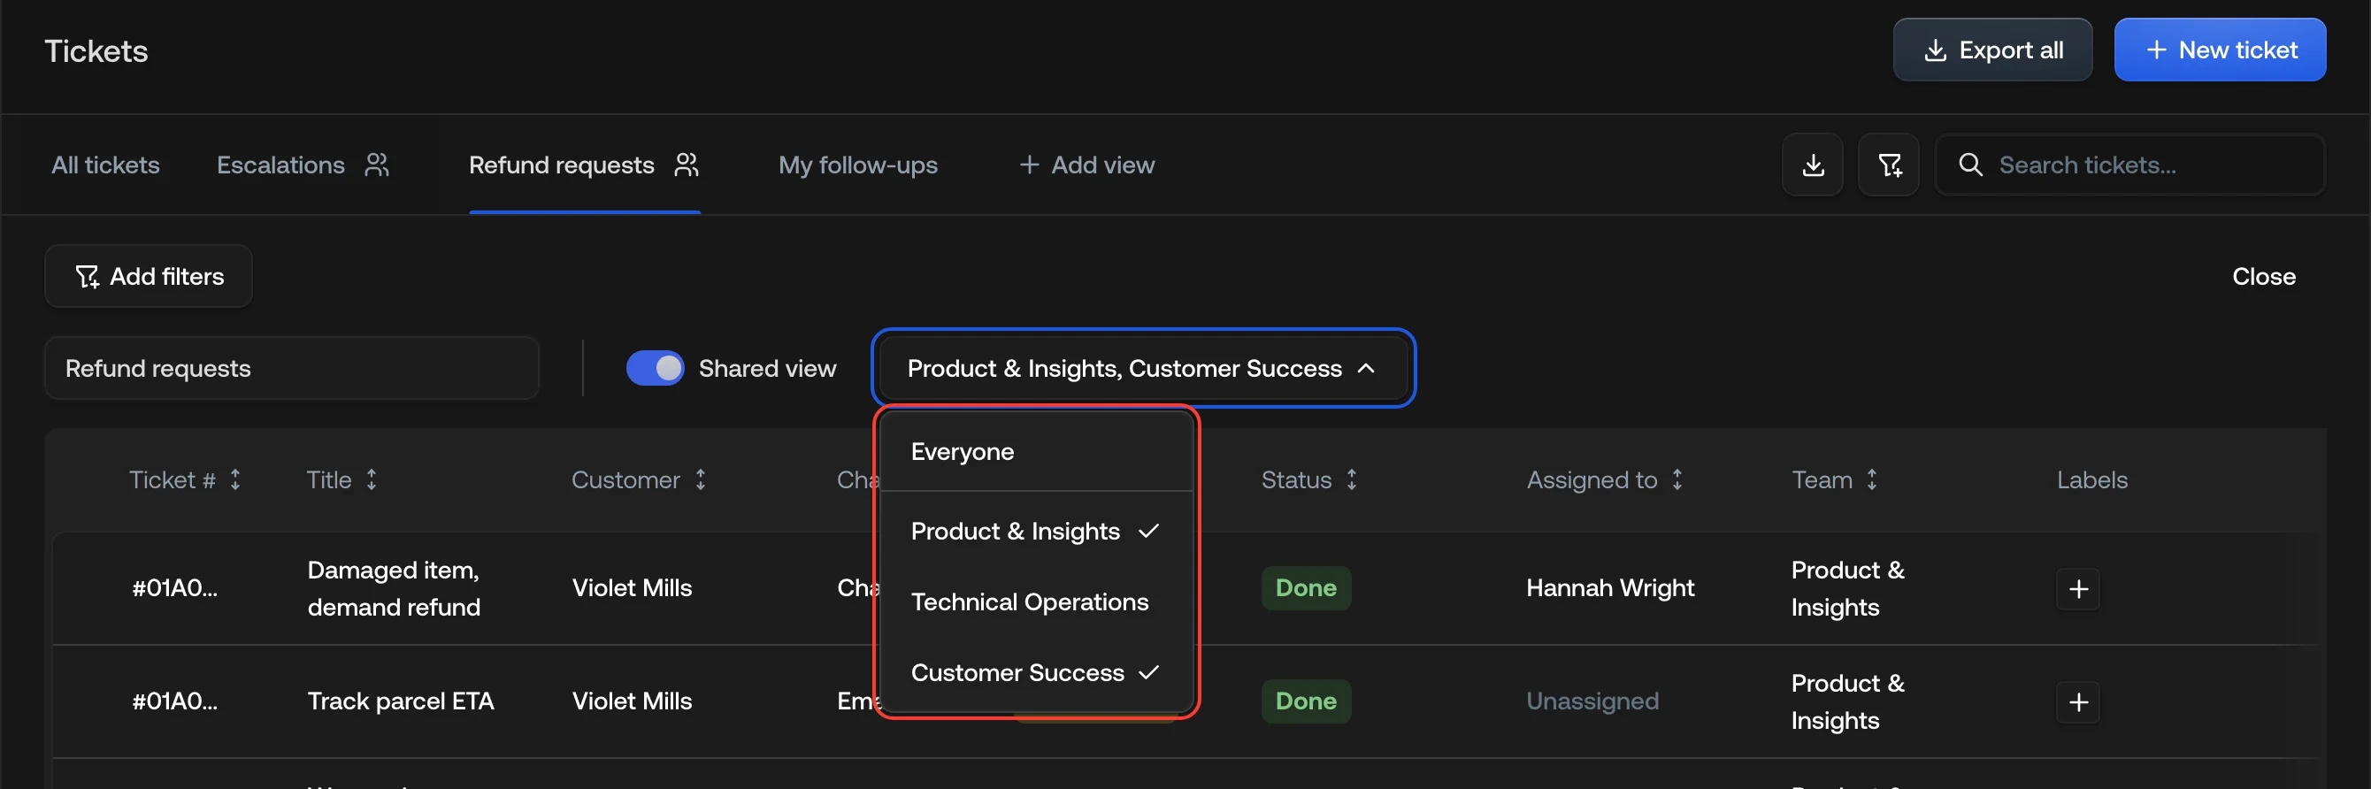Click the shared people icon on Escalations tab
Viewport: 2371px width, 789px height.
(x=377, y=165)
